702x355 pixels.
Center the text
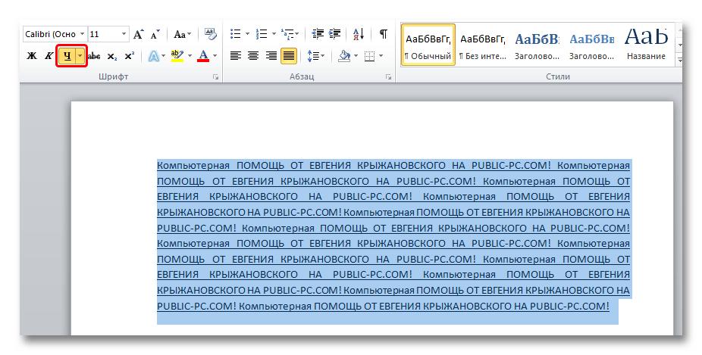click(253, 56)
